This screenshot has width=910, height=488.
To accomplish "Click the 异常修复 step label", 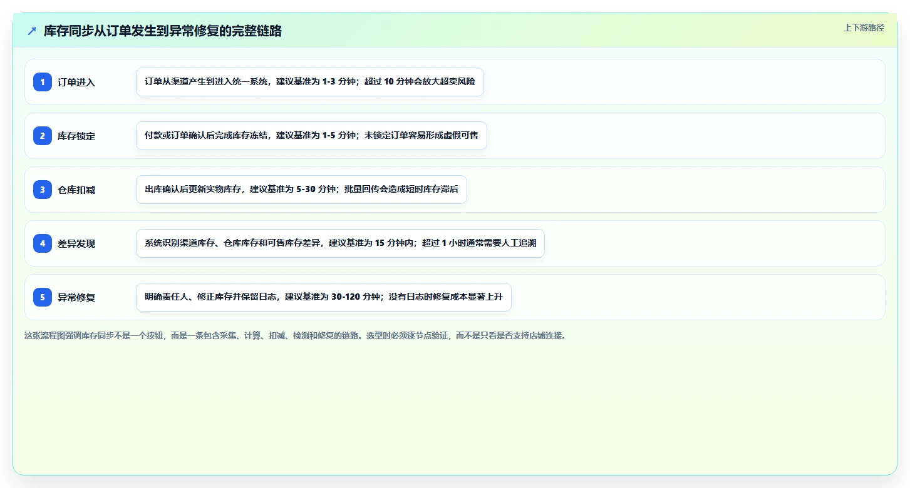I will pyautogui.click(x=76, y=297).
